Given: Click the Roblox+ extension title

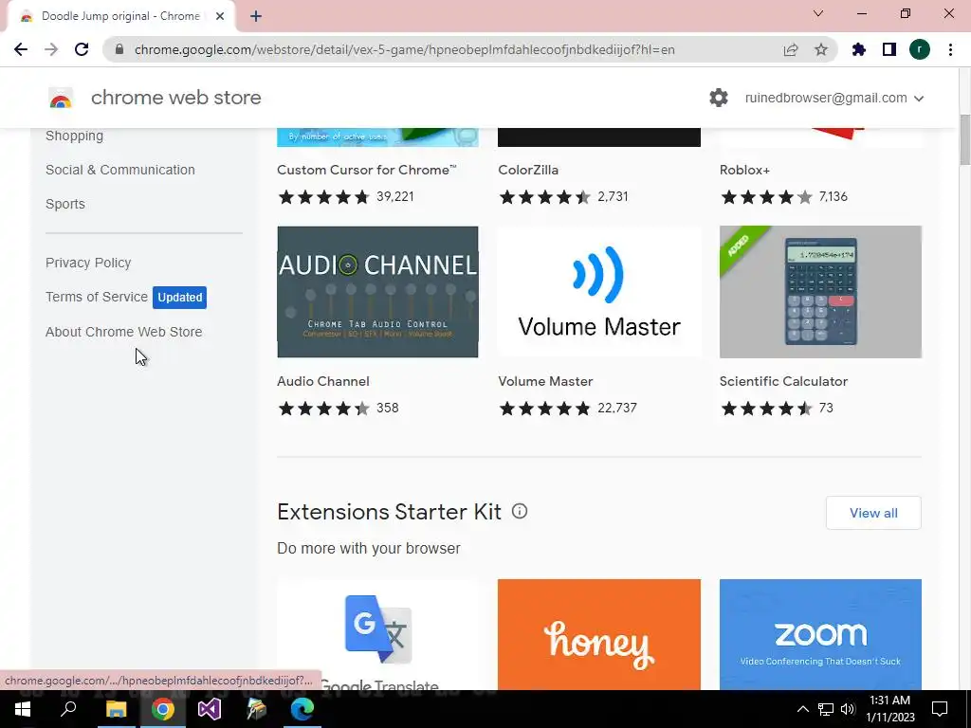Looking at the screenshot, I should point(744,170).
